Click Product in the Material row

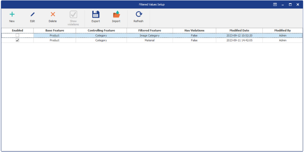55,41
